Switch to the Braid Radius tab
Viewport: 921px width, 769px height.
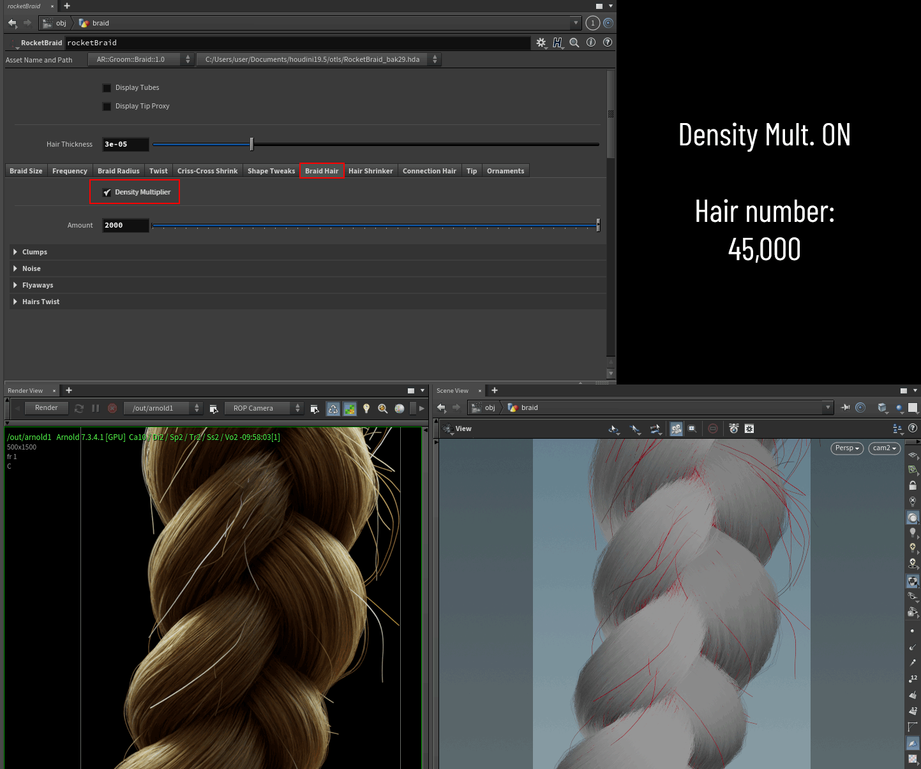click(119, 171)
